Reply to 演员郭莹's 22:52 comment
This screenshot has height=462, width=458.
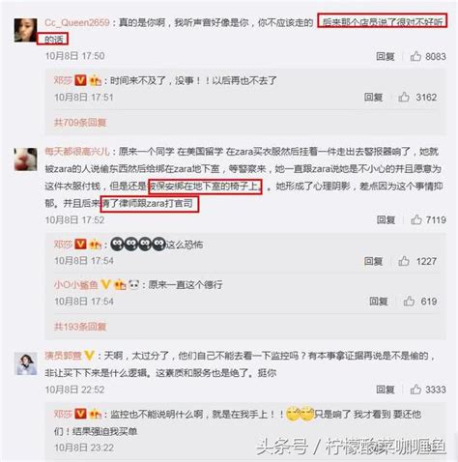[386, 390]
